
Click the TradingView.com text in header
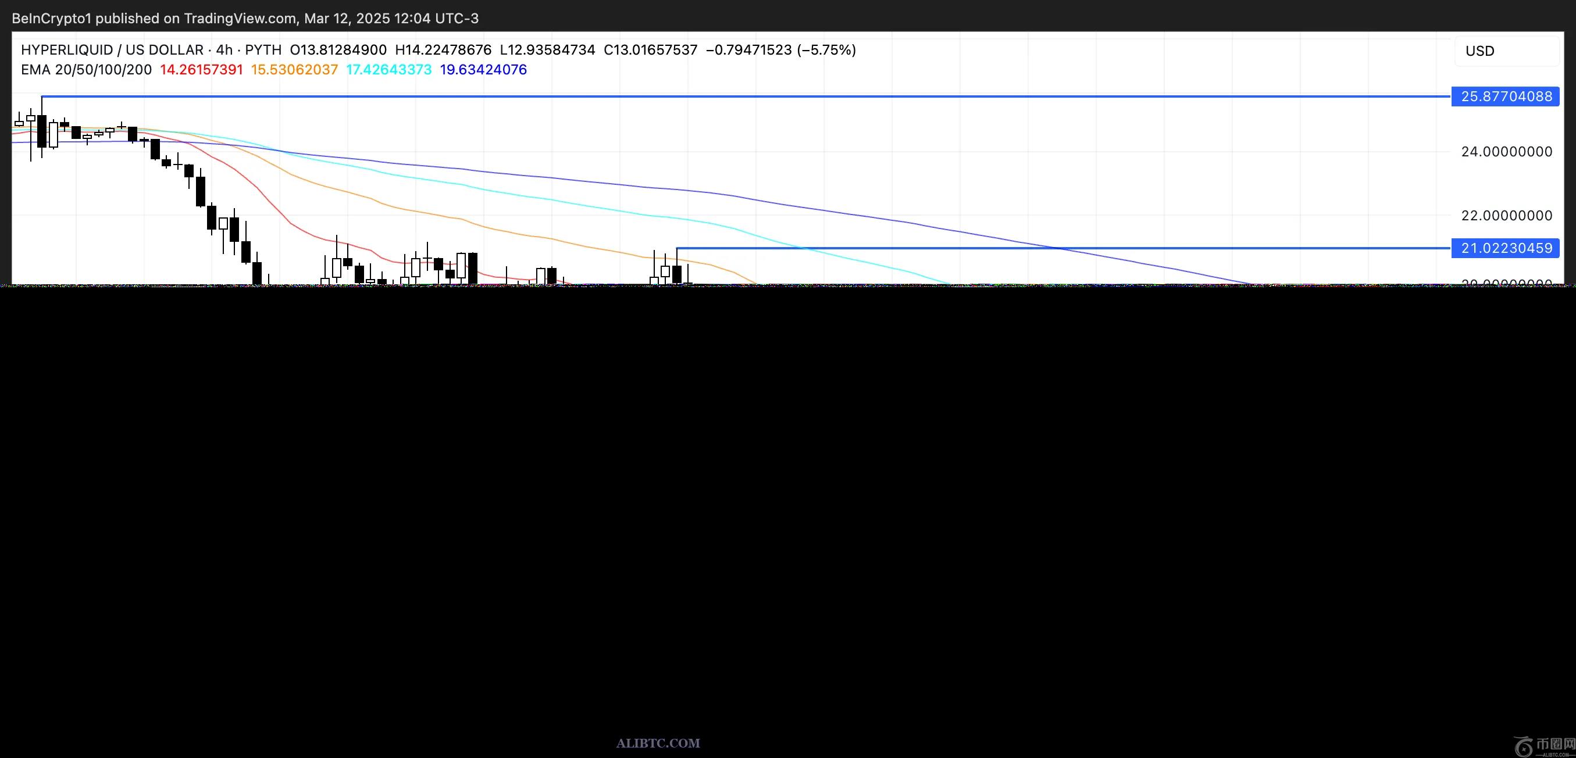pyautogui.click(x=240, y=19)
